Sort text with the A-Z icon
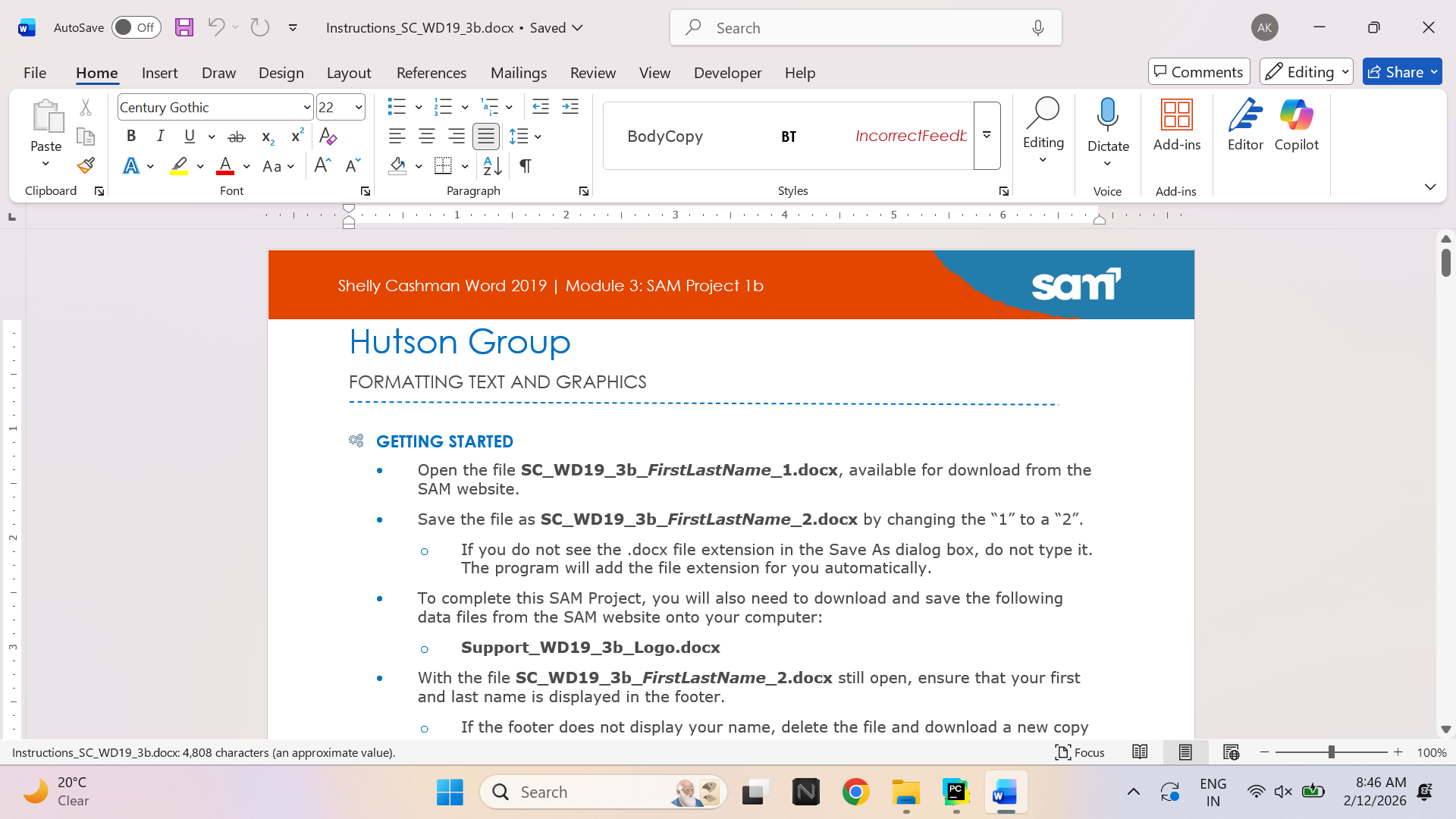Image resolution: width=1456 pixels, height=819 pixels. point(492,165)
